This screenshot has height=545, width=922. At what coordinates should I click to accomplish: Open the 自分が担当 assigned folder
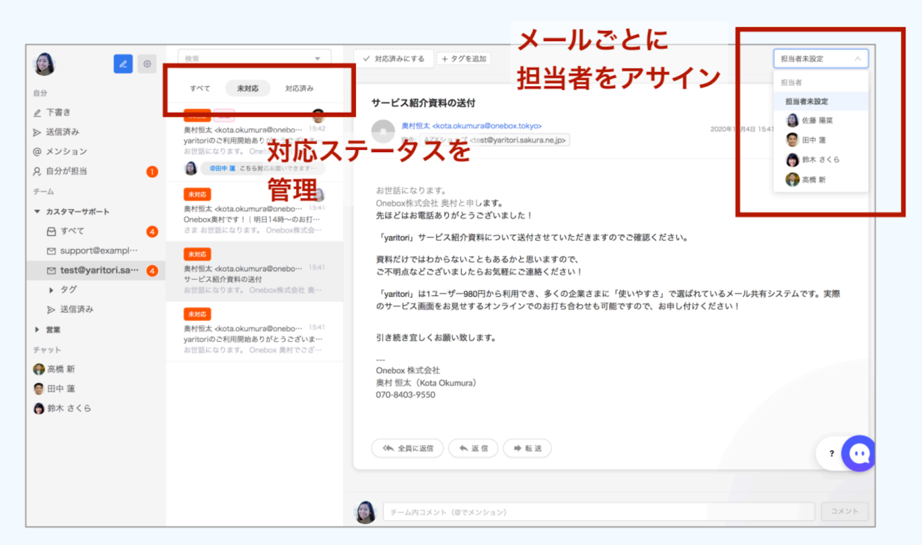coord(66,171)
